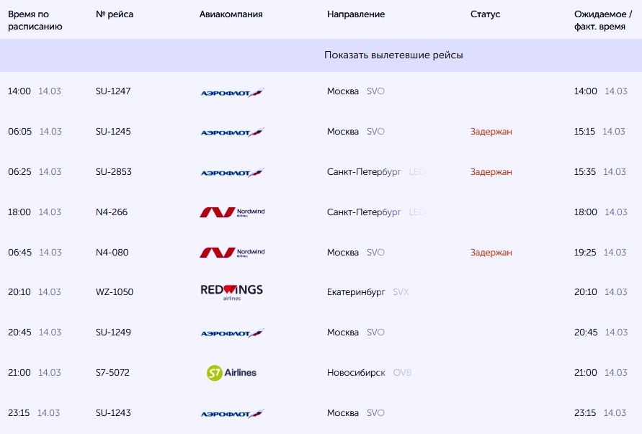Open flight number WZ-1050
The image size is (642, 434).
click(x=115, y=292)
